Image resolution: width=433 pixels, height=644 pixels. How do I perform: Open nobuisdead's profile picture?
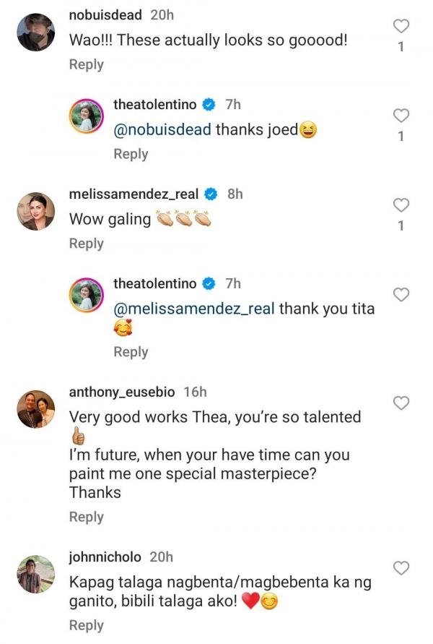click(x=35, y=33)
